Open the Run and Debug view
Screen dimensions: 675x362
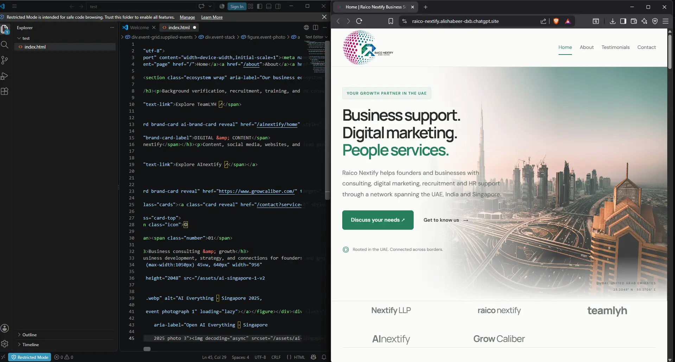point(5,76)
